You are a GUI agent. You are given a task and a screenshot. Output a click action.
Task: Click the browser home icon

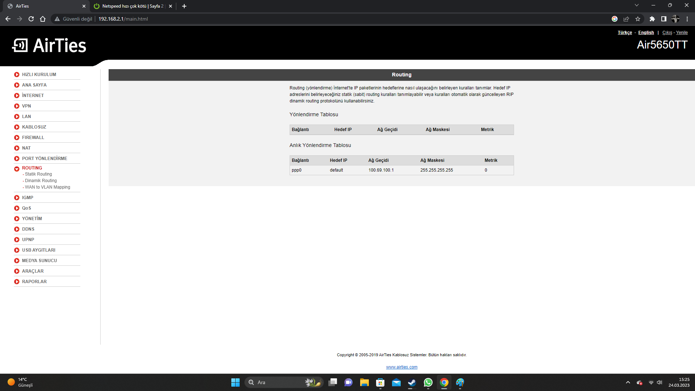tap(43, 19)
